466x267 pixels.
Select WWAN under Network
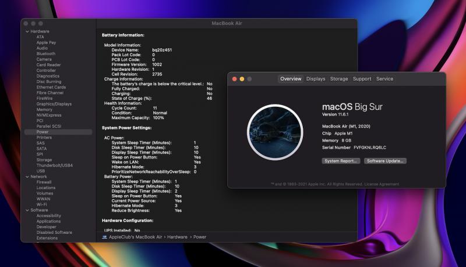pyautogui.click(x=43, y=199)
